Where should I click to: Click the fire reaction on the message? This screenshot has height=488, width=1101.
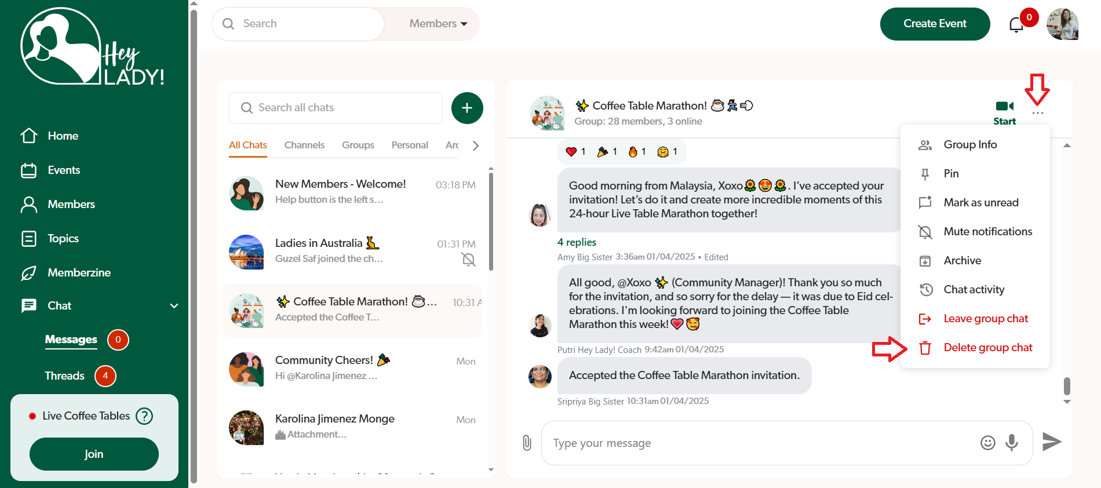coord(637,152)
